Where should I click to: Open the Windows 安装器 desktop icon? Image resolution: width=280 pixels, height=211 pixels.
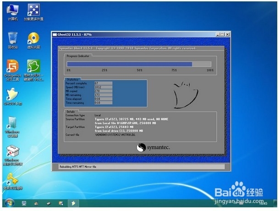[x=12, y=127]
